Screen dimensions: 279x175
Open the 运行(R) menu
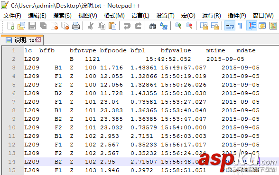(212, 16)
